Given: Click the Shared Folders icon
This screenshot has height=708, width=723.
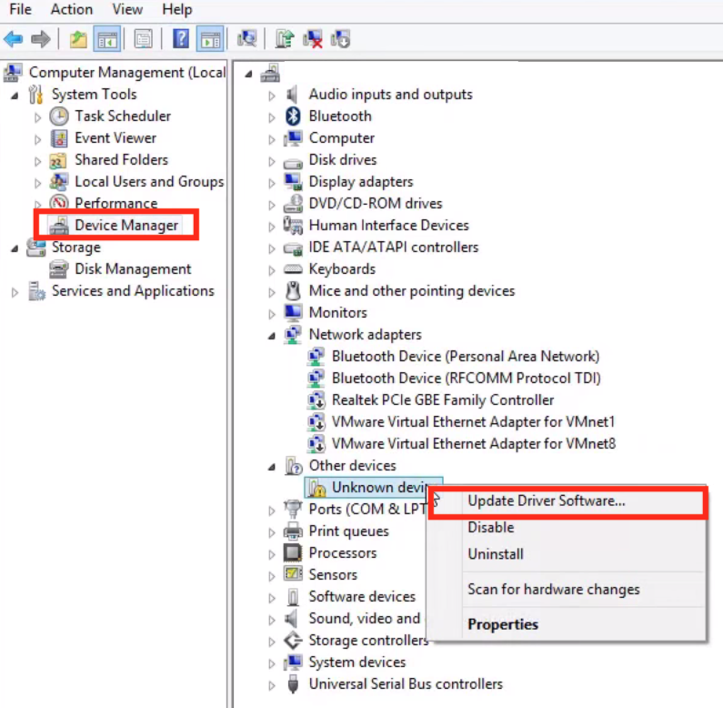Looking at the screenshot, I should (58, 160).
